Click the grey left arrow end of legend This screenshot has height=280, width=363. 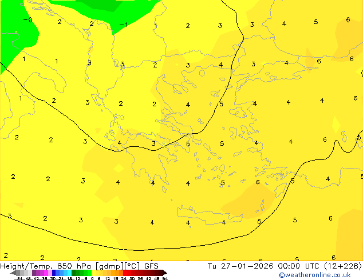tap(13, 273)
